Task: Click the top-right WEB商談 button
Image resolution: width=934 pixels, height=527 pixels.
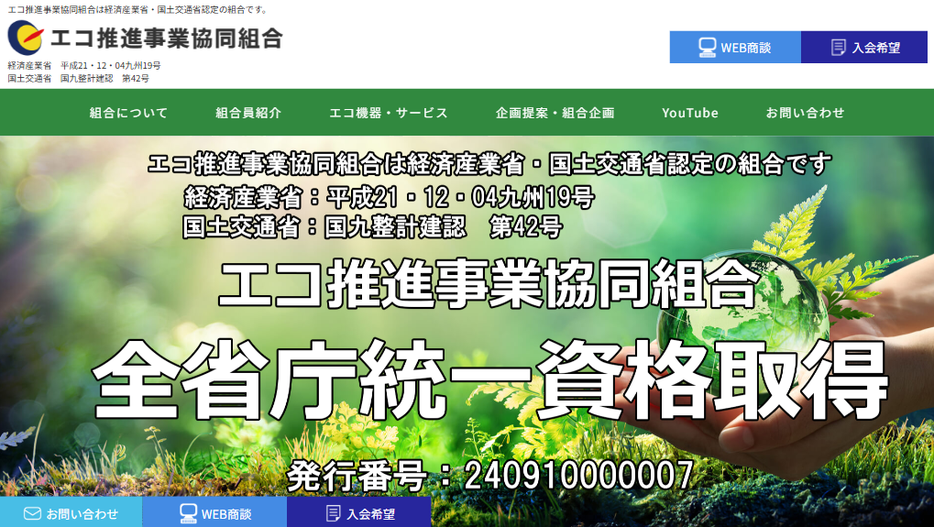Action: (x=735, y=47)
